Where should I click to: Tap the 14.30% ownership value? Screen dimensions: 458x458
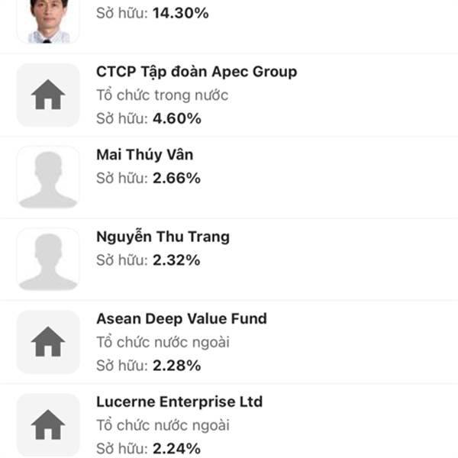click(180, 14)
